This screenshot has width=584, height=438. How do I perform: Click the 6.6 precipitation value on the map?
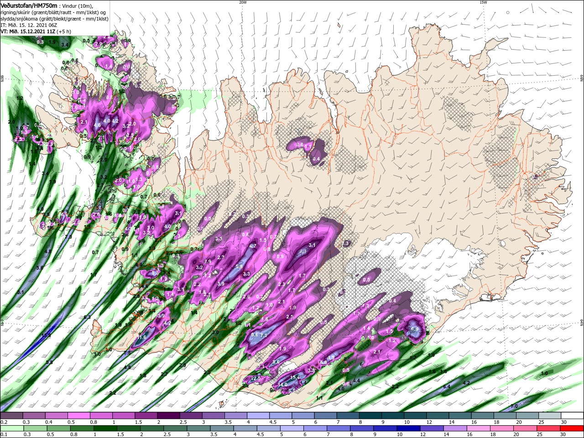tap(255, 334)
